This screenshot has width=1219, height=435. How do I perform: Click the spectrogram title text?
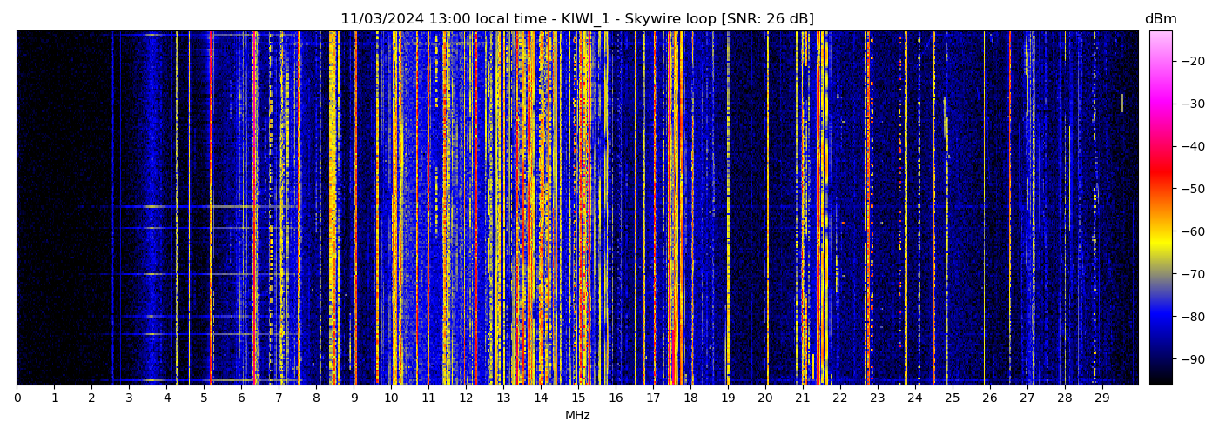click(x=576, y=19)
